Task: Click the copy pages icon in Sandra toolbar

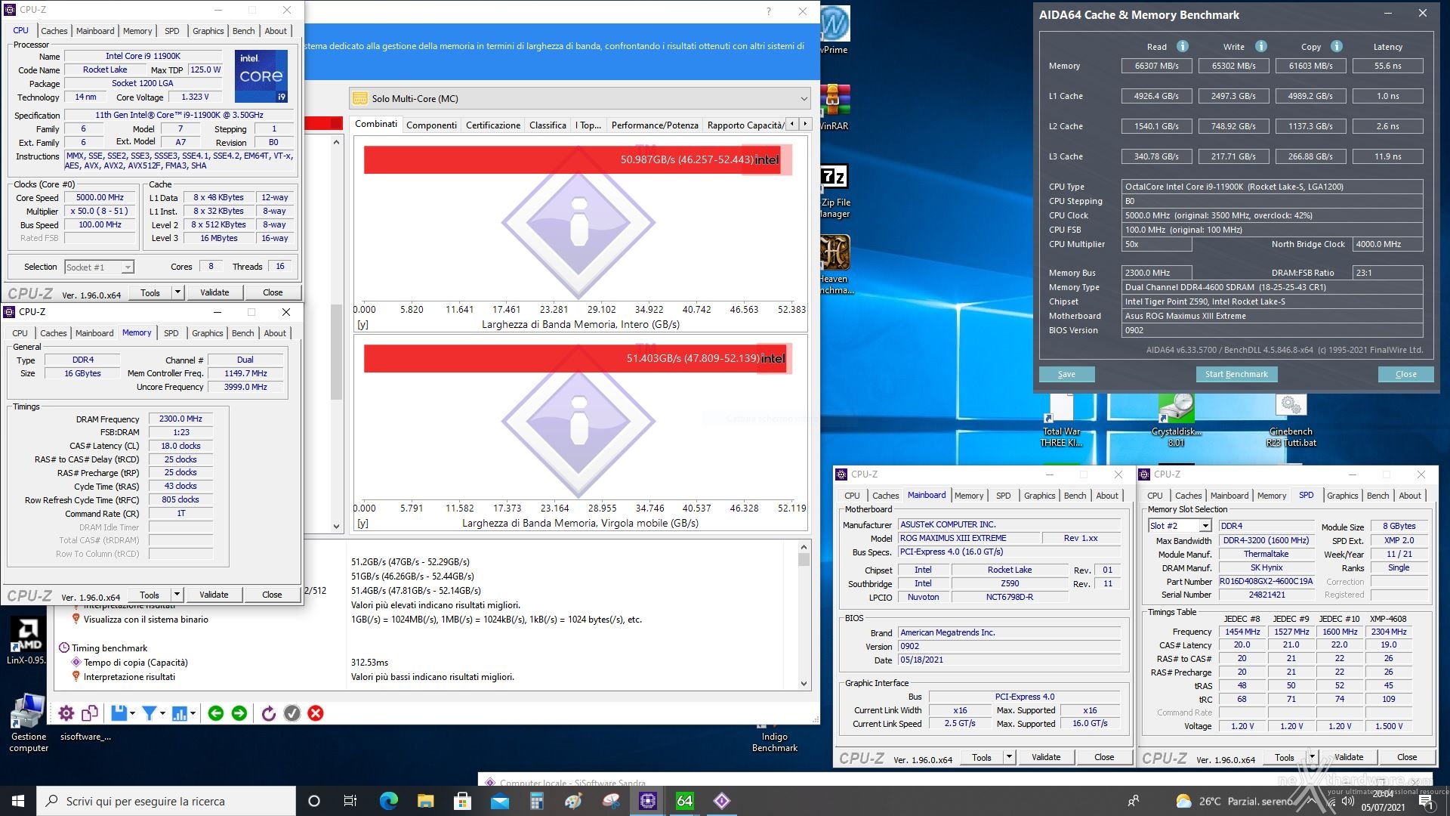Action: (x=91, y=713)
